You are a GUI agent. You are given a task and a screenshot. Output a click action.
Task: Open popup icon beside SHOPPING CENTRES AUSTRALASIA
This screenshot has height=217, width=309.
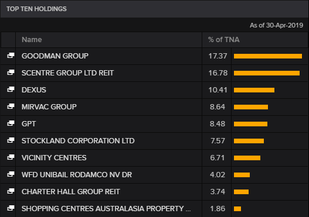point(11,208)
